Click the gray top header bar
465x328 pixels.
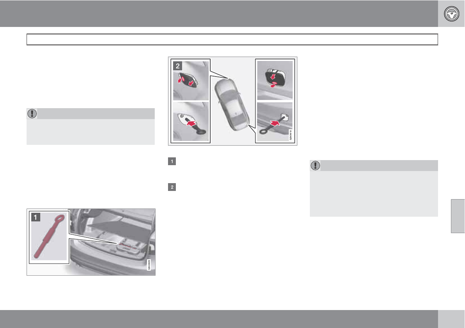tap(219, 14)
